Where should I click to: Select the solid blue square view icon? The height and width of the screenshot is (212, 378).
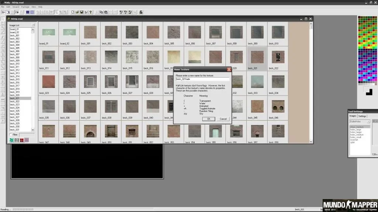(28, 12)
